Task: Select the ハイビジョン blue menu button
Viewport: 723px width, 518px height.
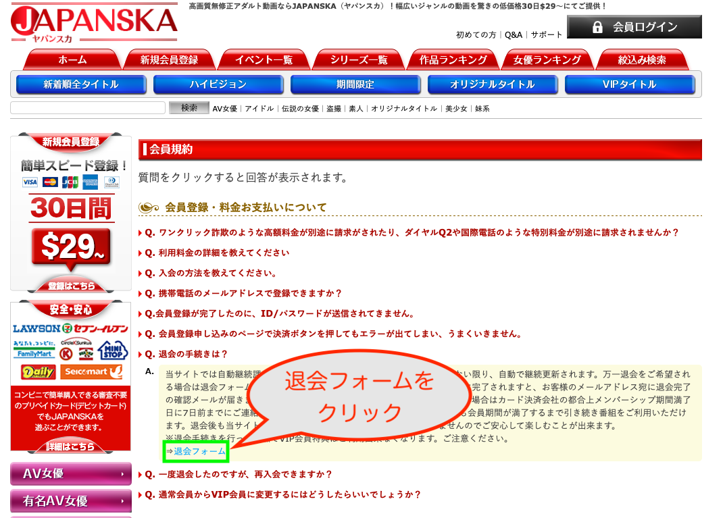Action: [218, 84]
